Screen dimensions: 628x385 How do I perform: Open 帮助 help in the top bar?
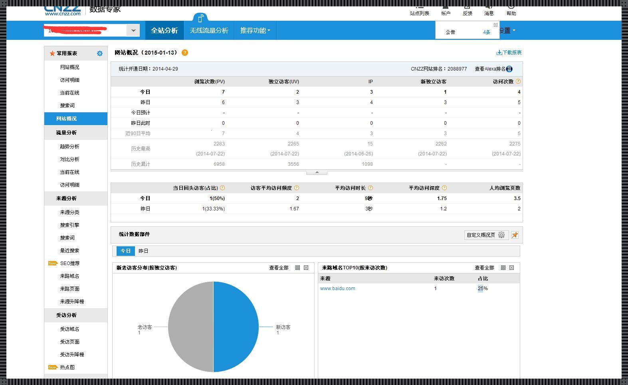(x=511, y=10)
